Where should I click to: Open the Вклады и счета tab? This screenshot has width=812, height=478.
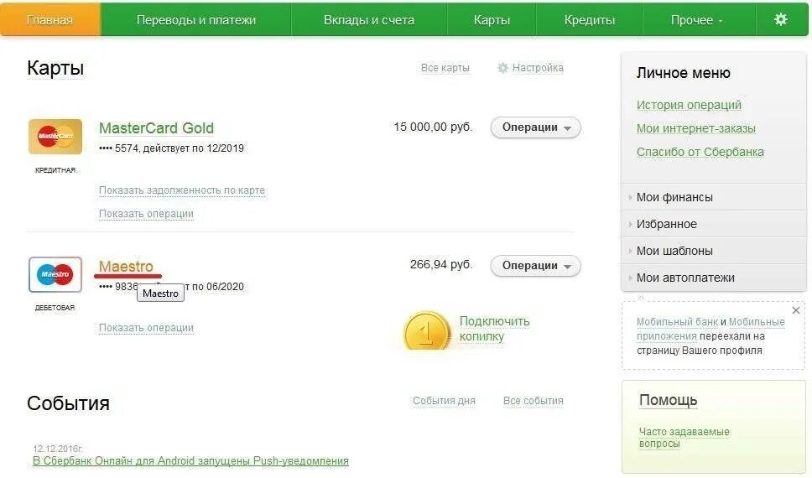point(369,19)
